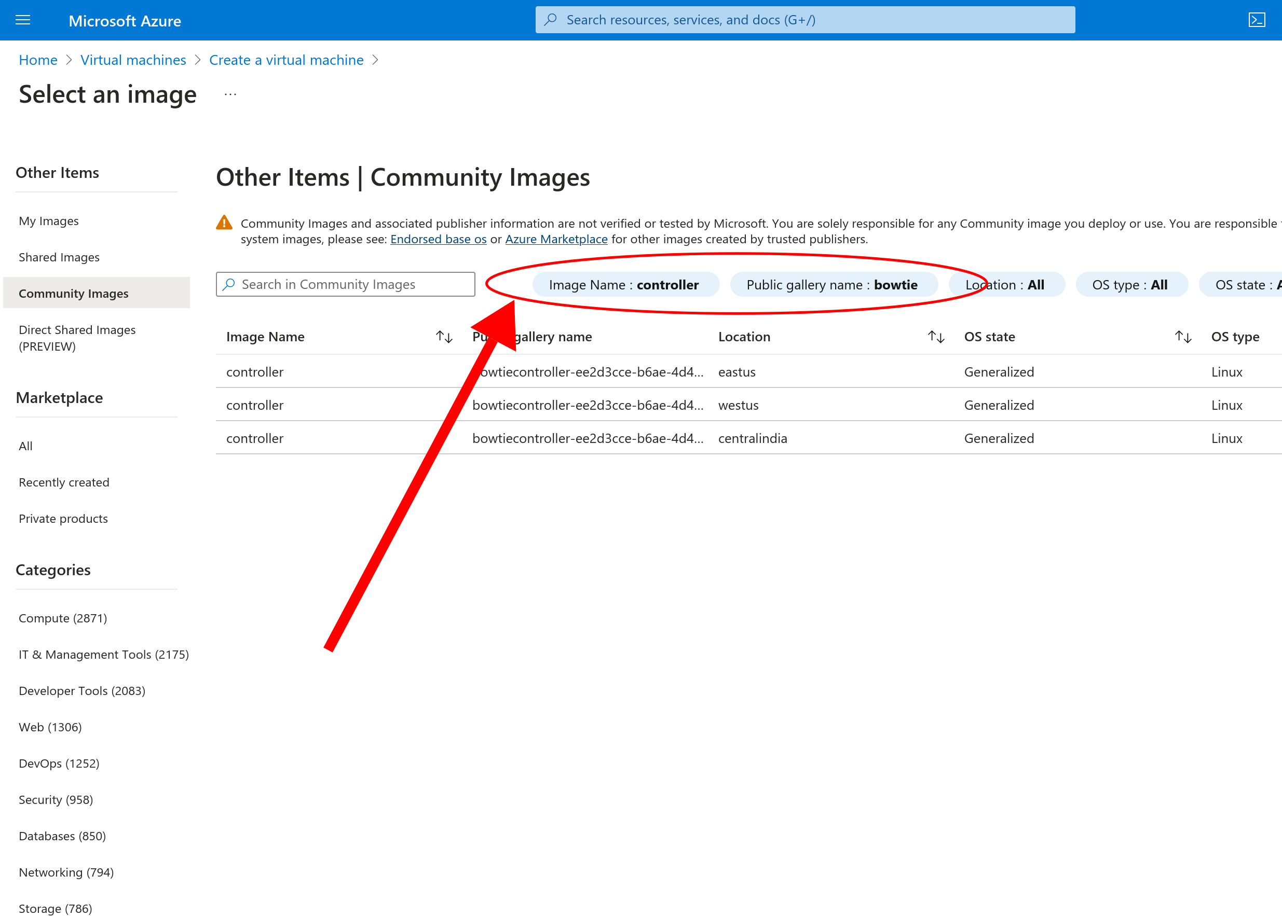Open IT & Management Tools (2175) category

click(x=104, y=654)
